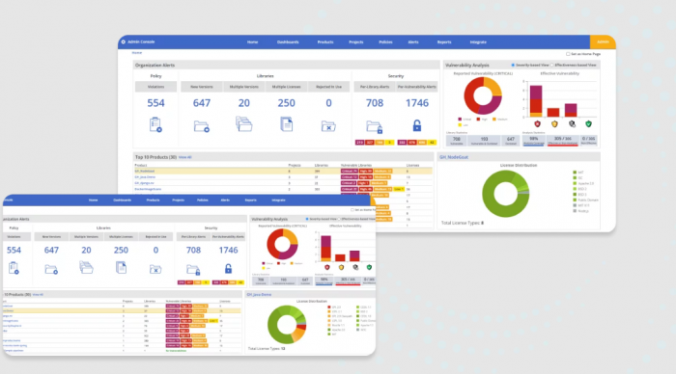
Task: Click the green shield icon in rear dashboard
Action: (588, 124)
